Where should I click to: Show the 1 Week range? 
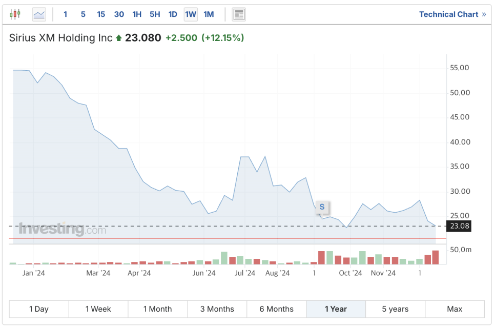(x=98, y=309)
